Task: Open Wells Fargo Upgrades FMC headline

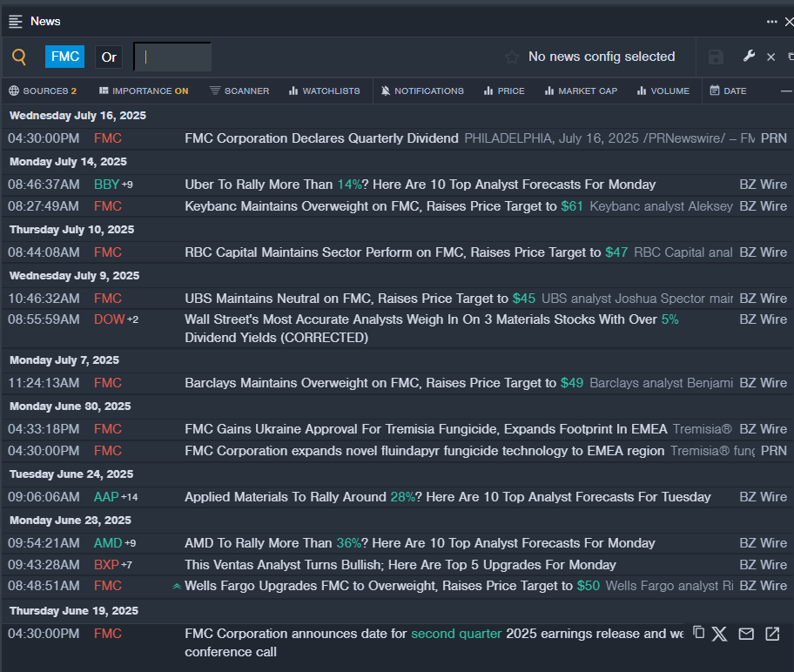Action: click(392, 586)
